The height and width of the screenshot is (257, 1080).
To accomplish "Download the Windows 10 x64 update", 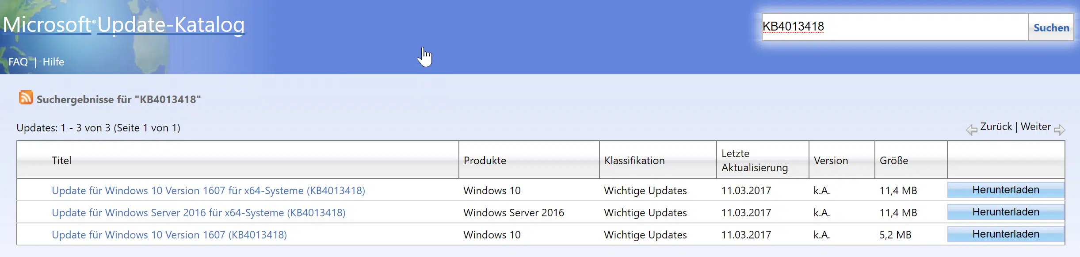I will (x=1006, y=190).
